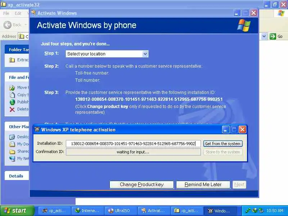
Task: Click the Start button
Action: [x=17, y=211]
